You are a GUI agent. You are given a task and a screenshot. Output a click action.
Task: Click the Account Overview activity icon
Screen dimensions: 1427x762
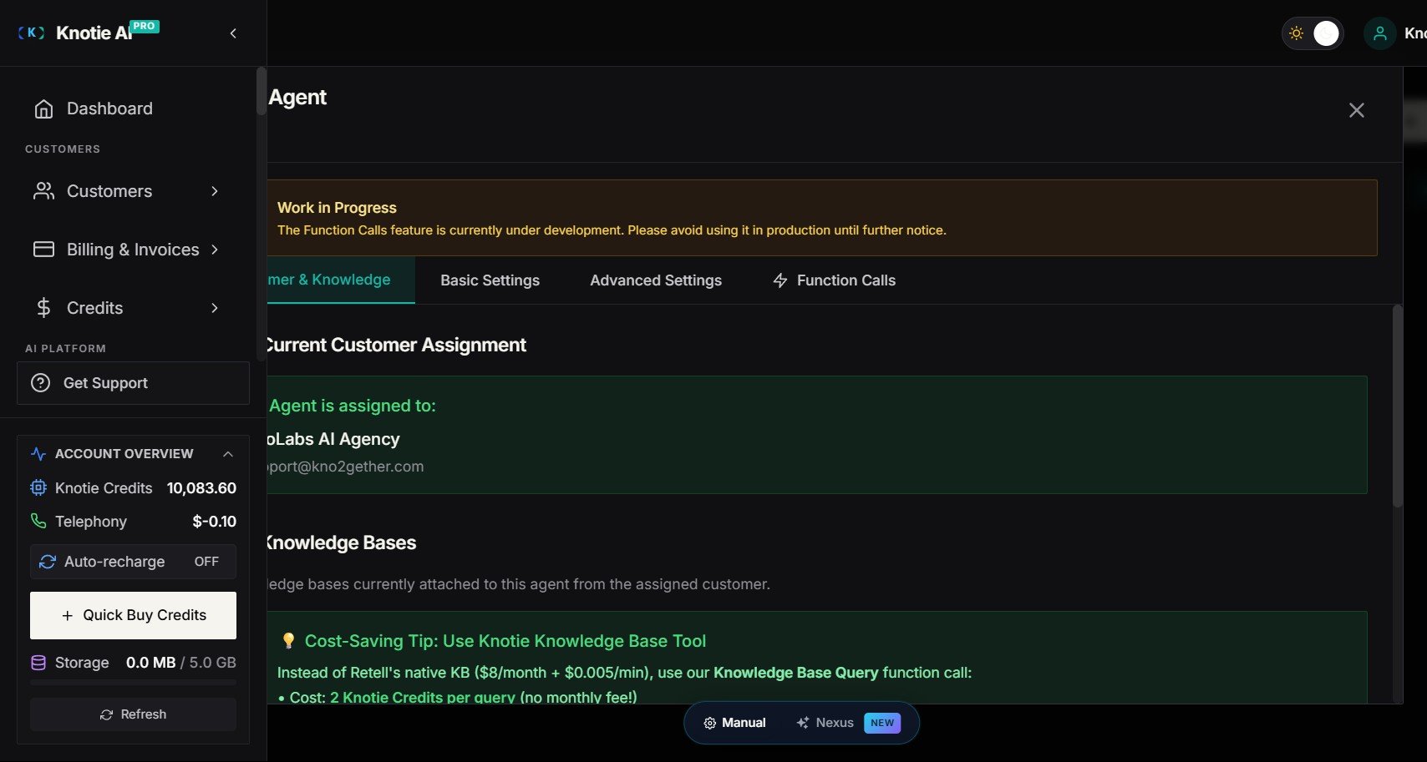click(x=38, y=454)
